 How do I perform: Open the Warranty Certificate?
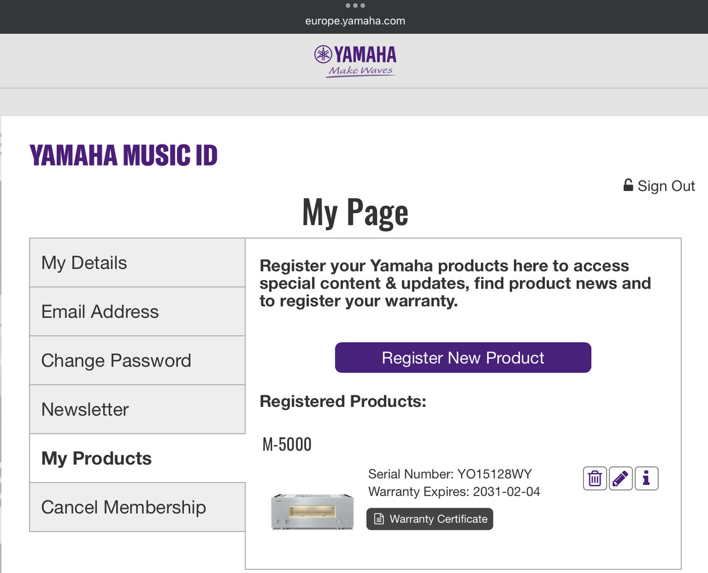pyautogui.click(x=430, y=519)
